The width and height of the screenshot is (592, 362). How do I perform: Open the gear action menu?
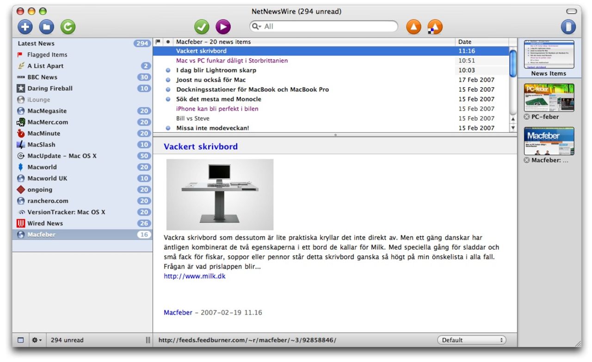pyautogui.click(x=37, y=340)
